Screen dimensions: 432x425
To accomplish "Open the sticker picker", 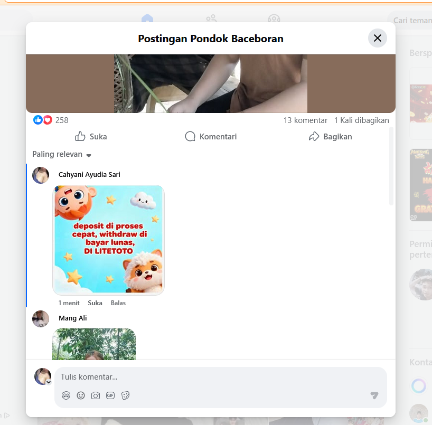I will coord(125,395).
